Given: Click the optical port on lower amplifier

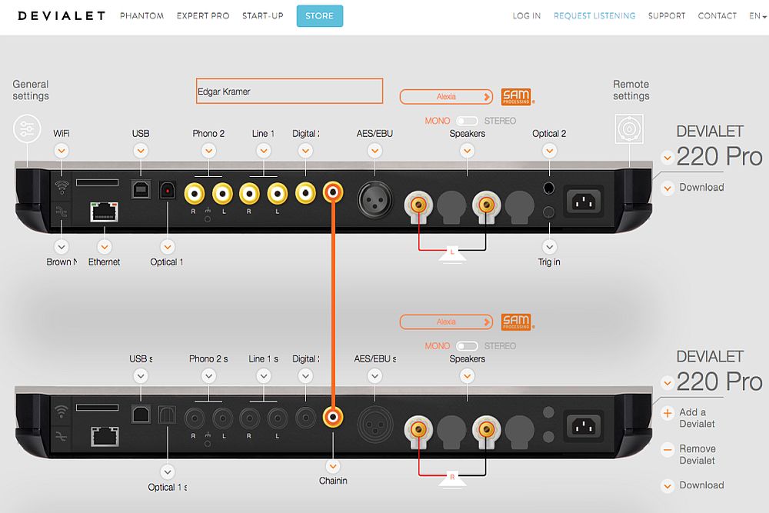Looking at the screenshot, I should point(168,415).
